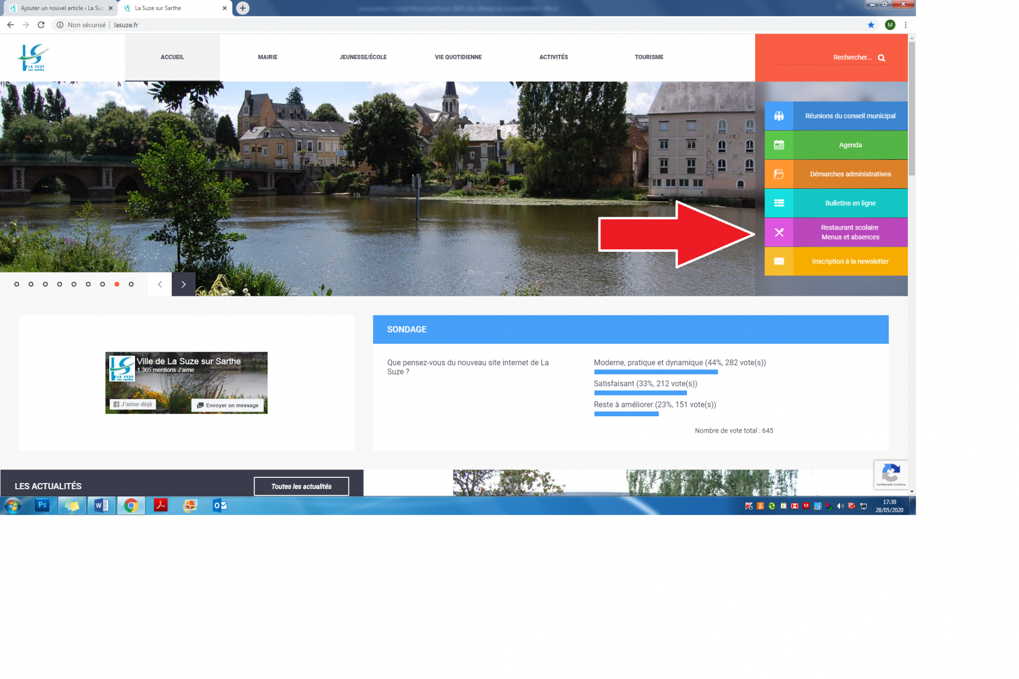Viewport: 1019px width, 679px height.
Task: Click the Bulletins en ligne icon
Action: [x=778, y=203]
